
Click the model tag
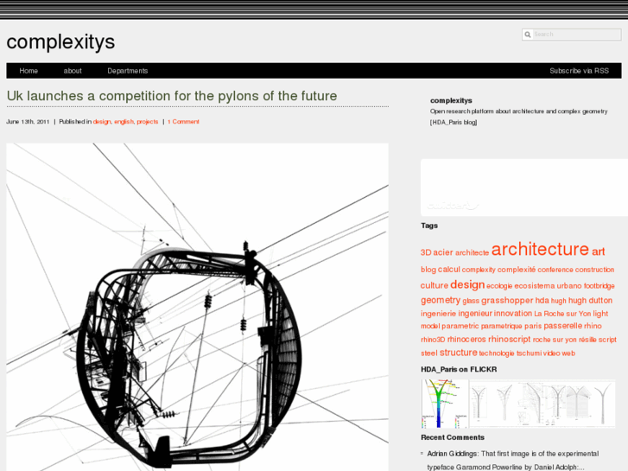[430, 327]
